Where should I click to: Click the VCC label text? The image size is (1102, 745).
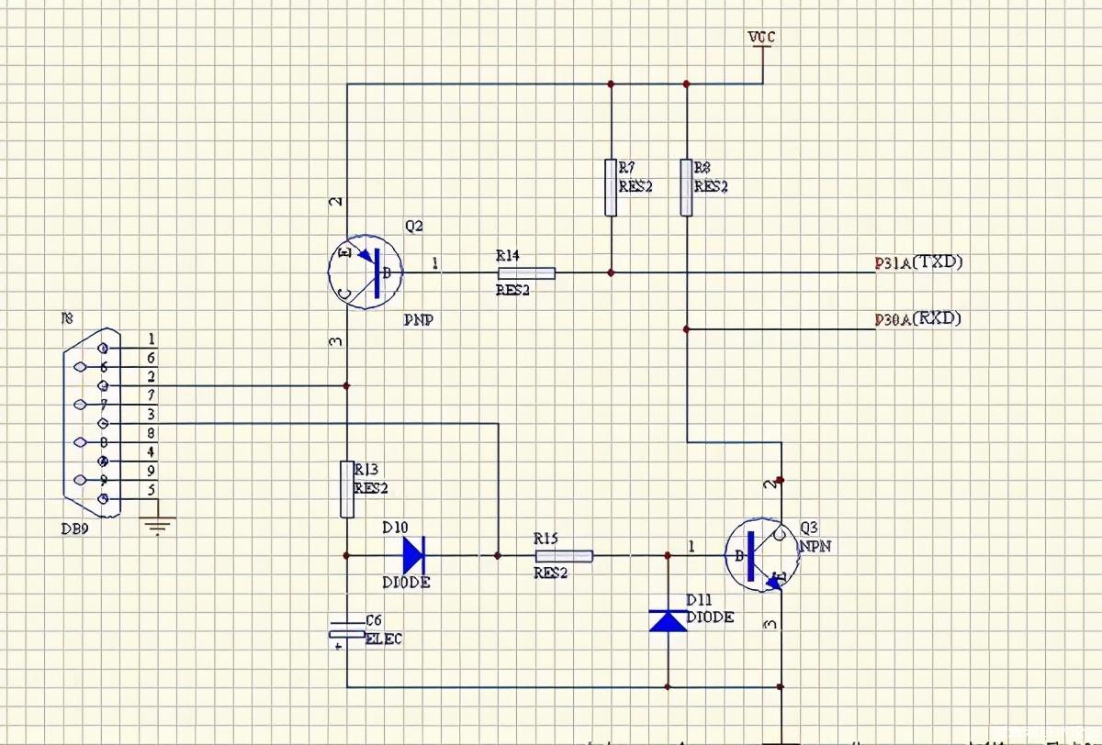761,38
